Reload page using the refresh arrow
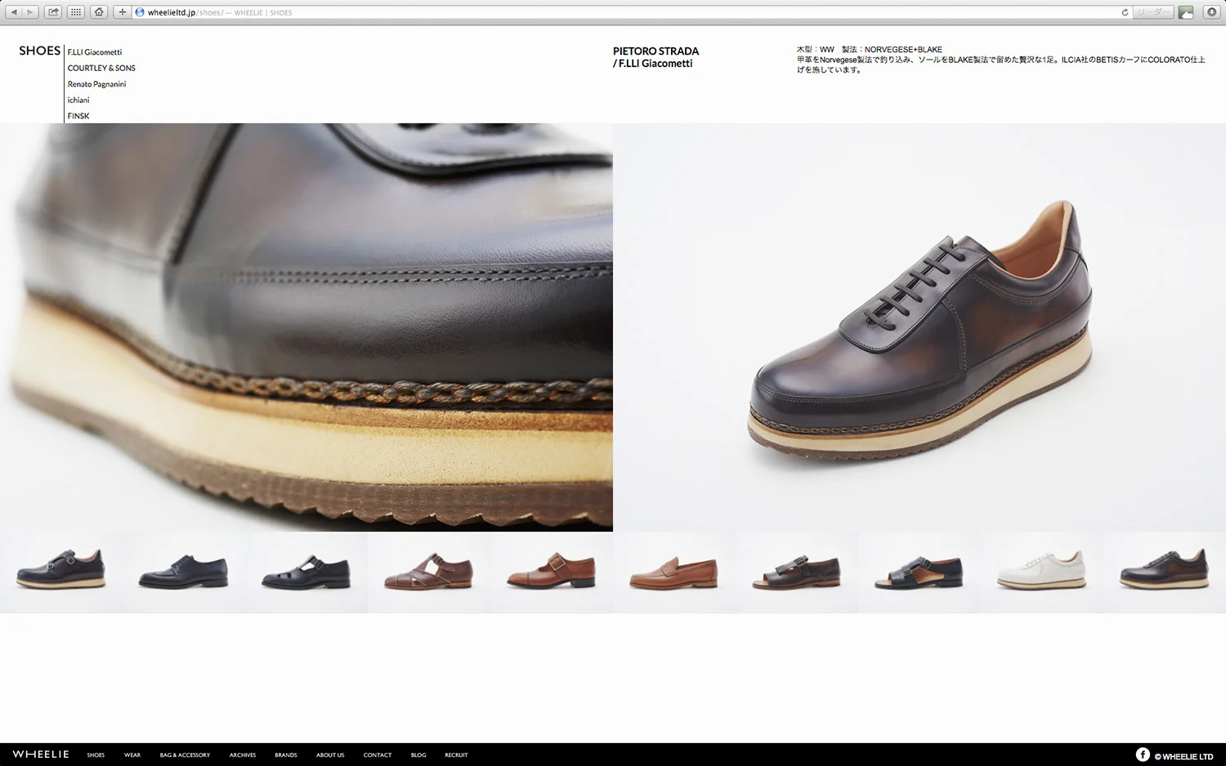This screenshot has width=1226, height=766. point(1125,12)
